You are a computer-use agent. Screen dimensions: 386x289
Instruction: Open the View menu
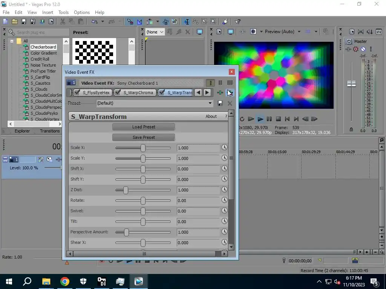(32, 12)
